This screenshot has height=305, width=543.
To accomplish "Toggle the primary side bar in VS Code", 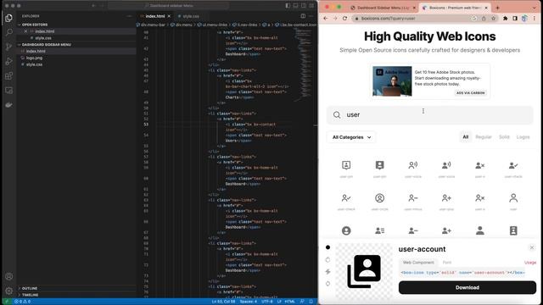I will 288,6.
